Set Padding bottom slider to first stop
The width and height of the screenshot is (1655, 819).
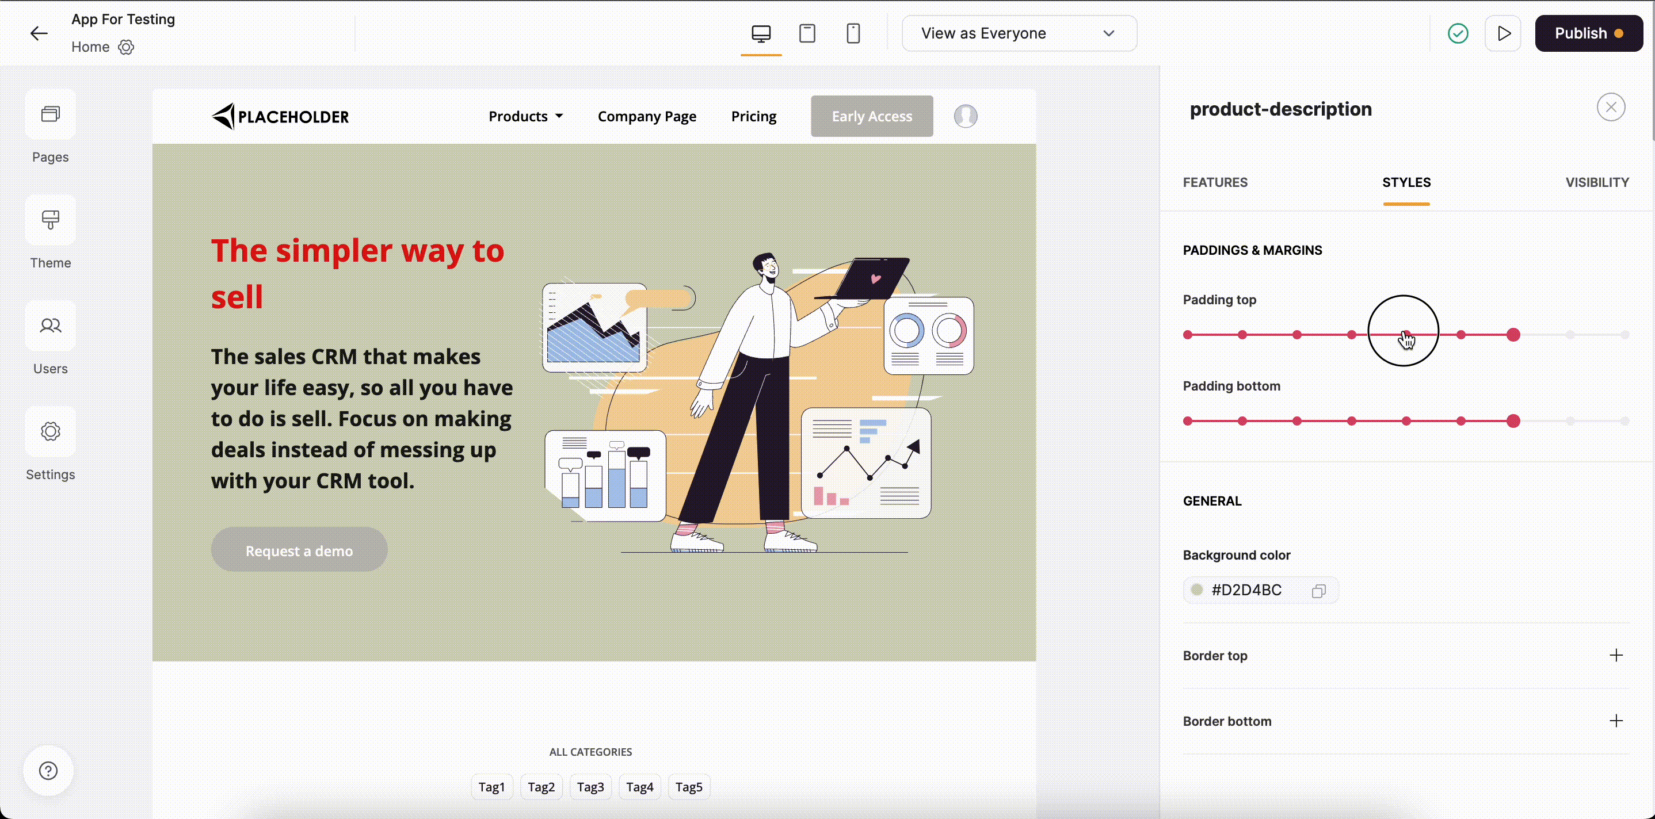1188,422
